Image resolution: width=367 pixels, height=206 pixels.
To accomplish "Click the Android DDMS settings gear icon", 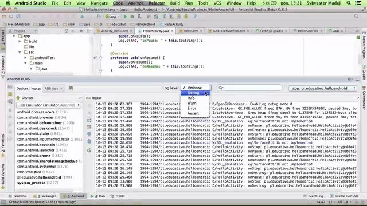I will [349, 79].
